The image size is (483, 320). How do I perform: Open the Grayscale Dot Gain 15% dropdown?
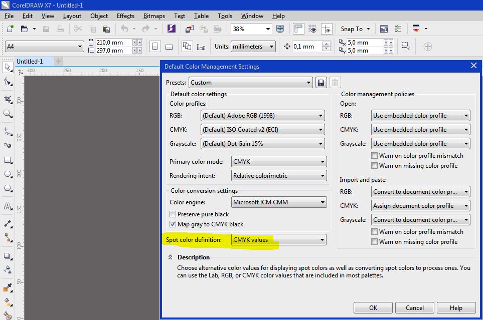point(262,144)
